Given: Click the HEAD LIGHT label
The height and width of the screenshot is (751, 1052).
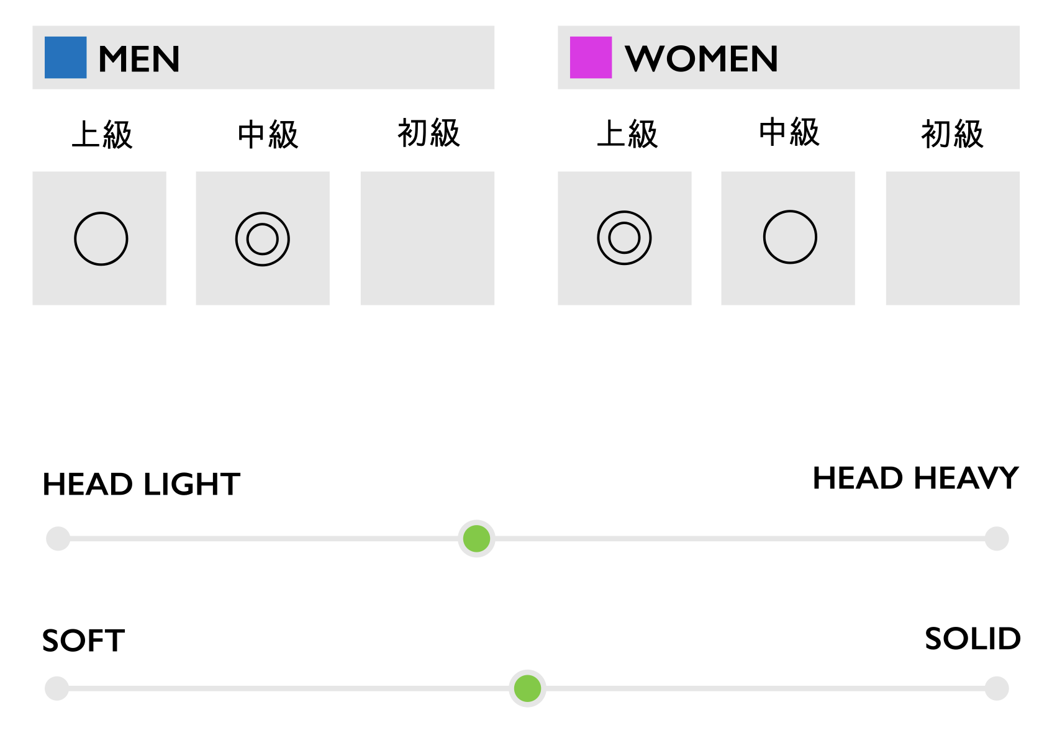Looking at the screenshot, I should 142,484.
